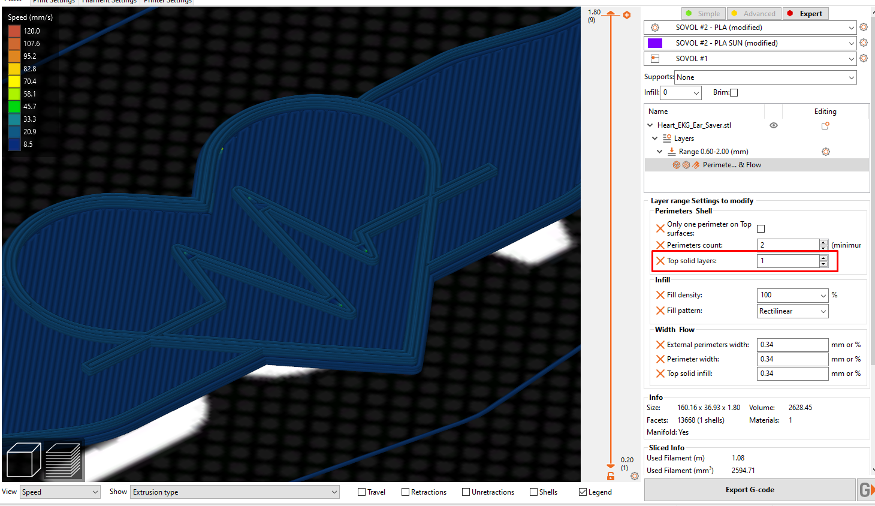Open printer settings gear beside SOVOL #1
This screenshot has height=506, width=875.
[x=864, y=58]
